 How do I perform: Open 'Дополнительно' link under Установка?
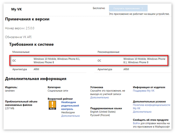(x=100, y=97)
